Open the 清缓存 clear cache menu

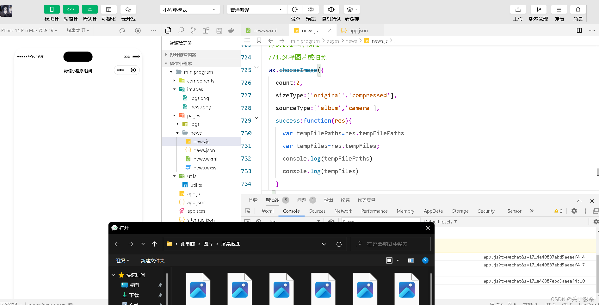coord(352,9)
